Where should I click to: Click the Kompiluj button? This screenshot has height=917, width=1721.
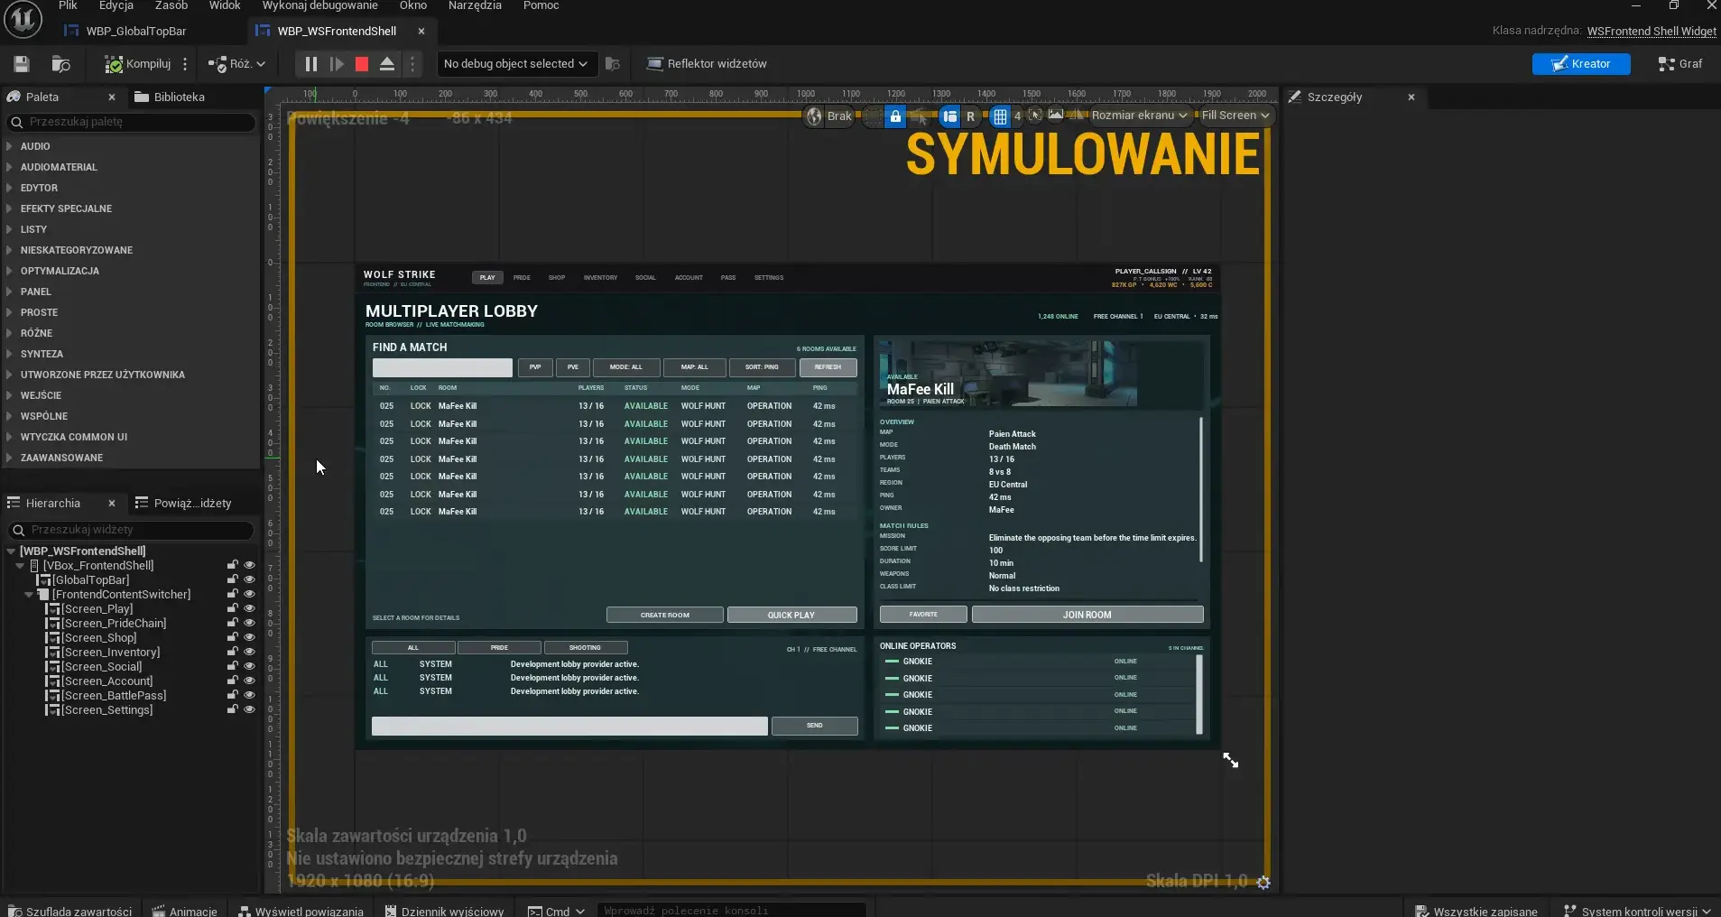click(138, 64)
